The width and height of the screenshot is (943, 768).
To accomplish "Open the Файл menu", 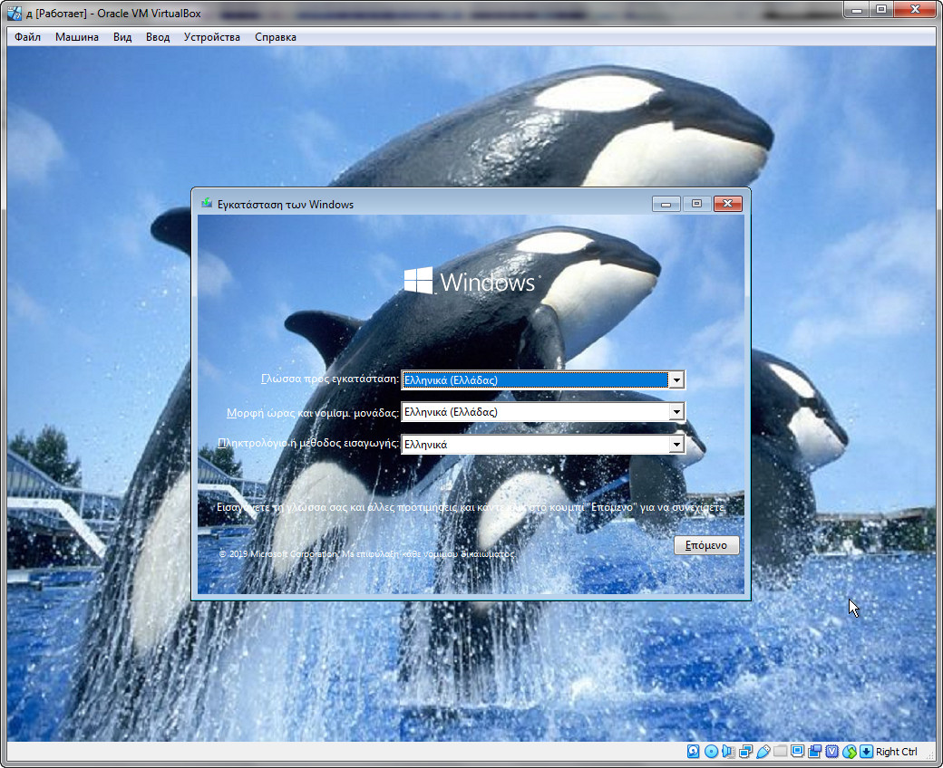I will point(27,37).
